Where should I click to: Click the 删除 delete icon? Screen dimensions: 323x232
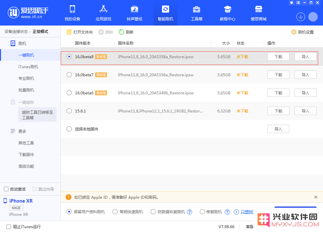pyautogui.click(x=101, y=32)
